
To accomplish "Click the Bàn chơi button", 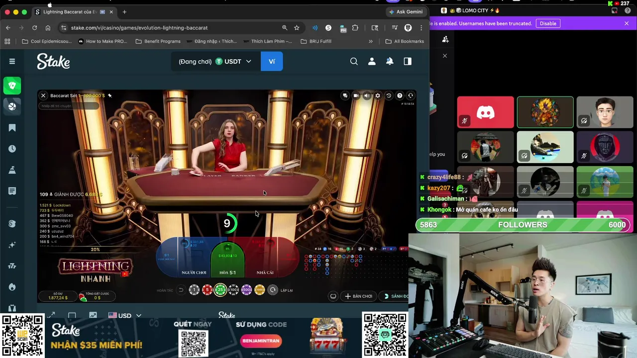I will (358, 296).
